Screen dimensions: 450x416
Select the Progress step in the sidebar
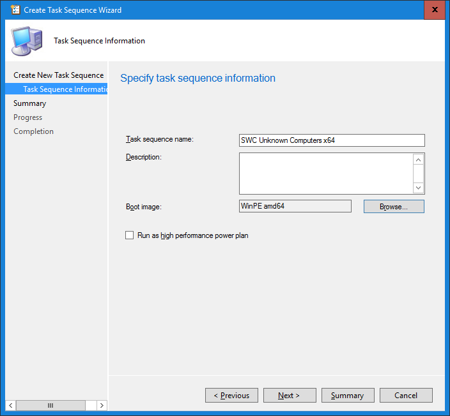(x=27, y=117)
